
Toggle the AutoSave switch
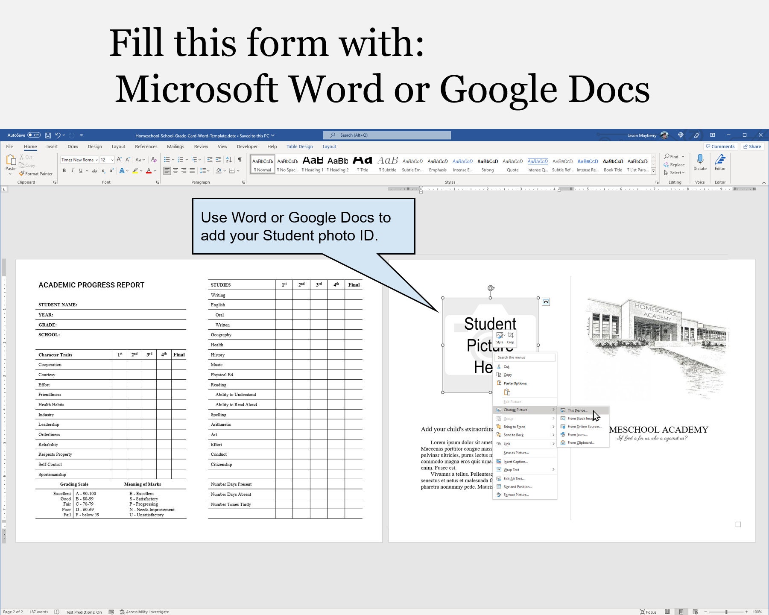tap(34, 135)
